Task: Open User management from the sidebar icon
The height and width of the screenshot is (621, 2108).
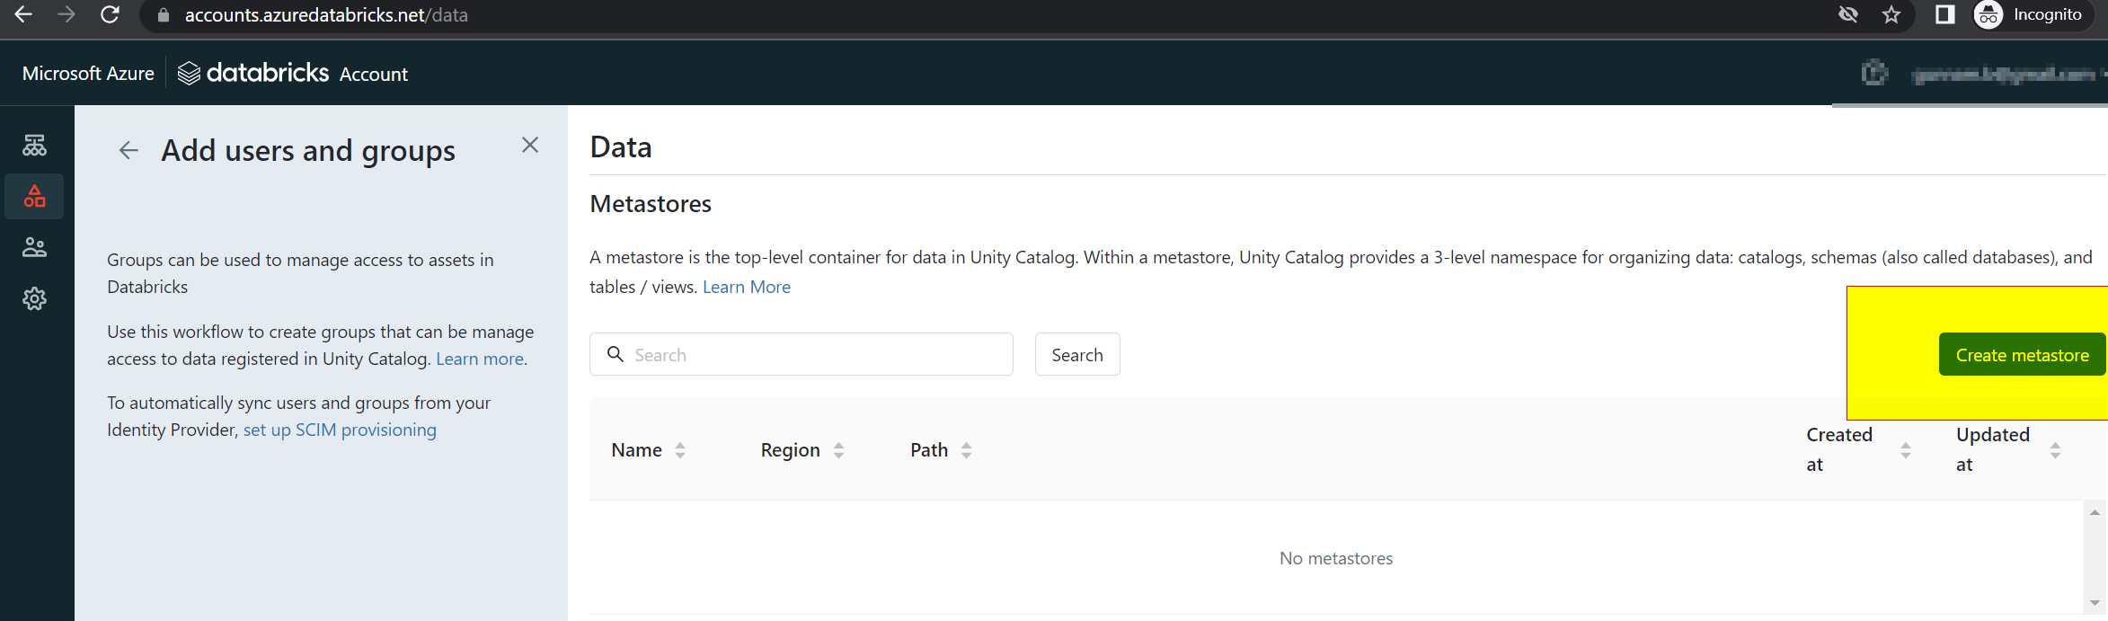Action: [34, 247]
